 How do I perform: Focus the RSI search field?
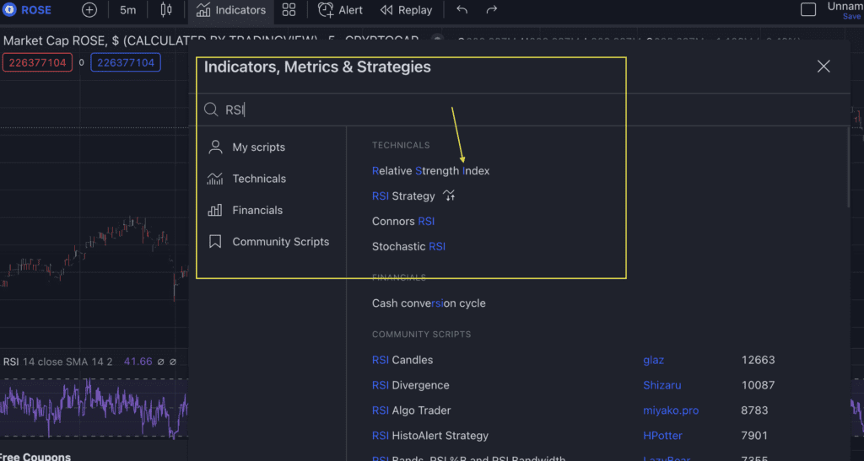[518, 110]
